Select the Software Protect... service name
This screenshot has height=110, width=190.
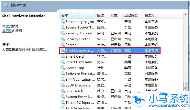[x=80, y=74]
